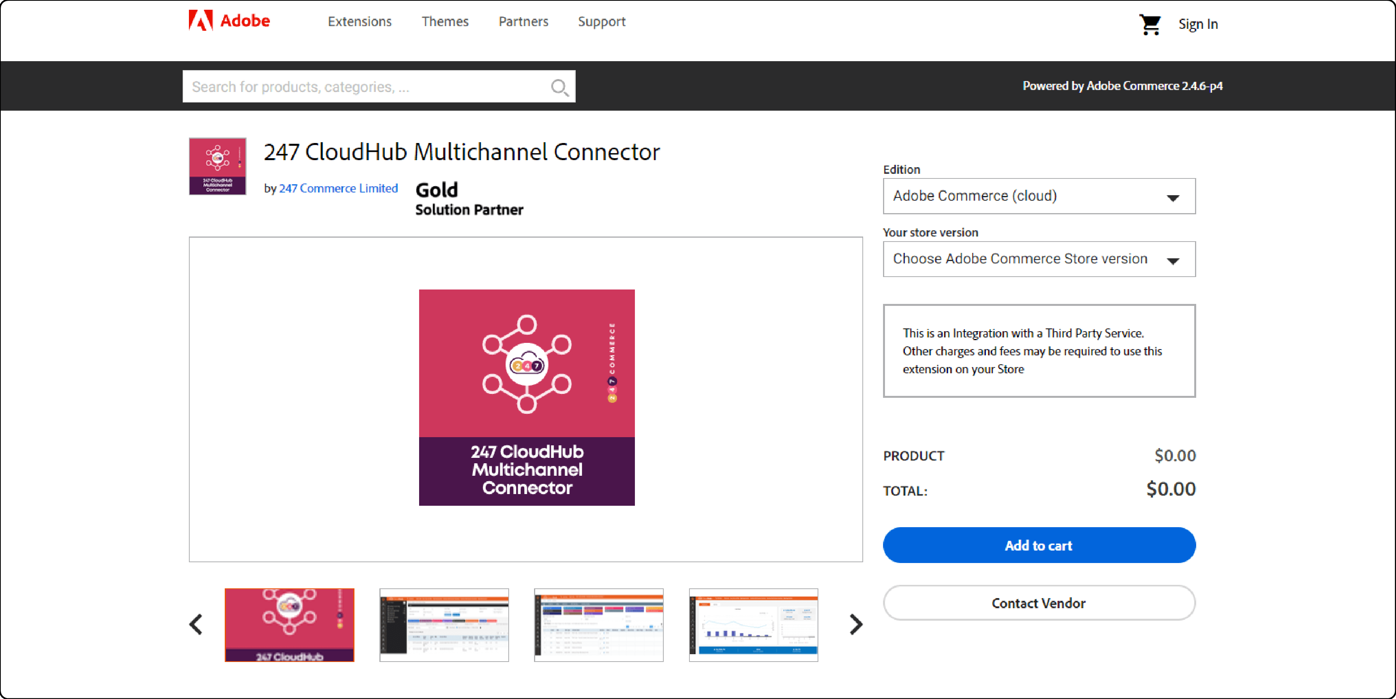Click the Gold Solution Partner badge
The height and width of the screenshot is (699, 1396).
(x=469, y=199)
